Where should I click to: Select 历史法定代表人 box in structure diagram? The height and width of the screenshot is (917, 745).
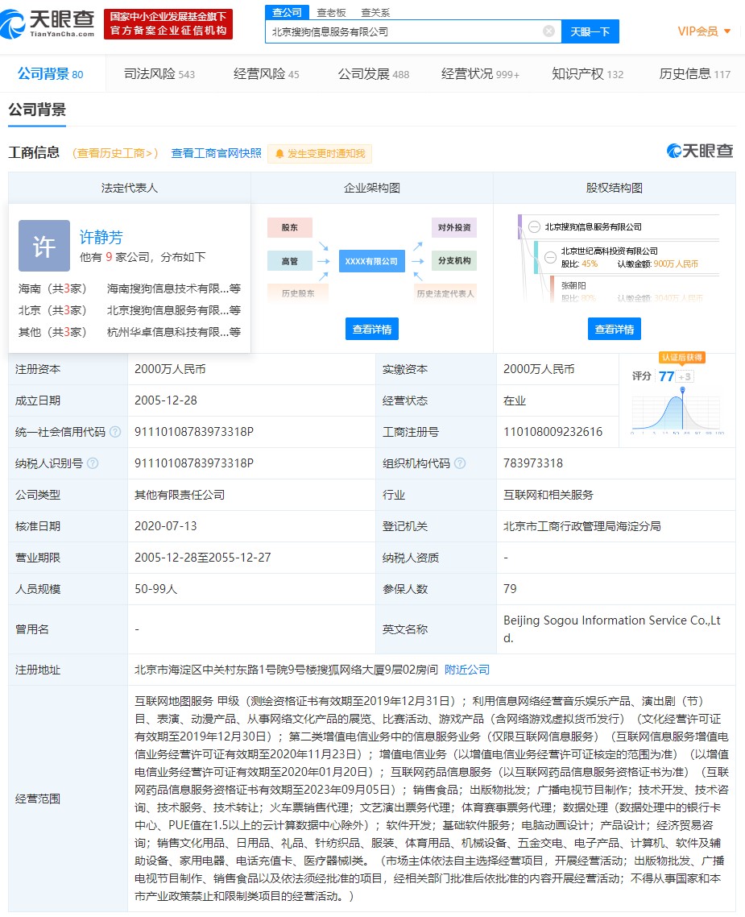pyautogui.click(x=445, y=293)
